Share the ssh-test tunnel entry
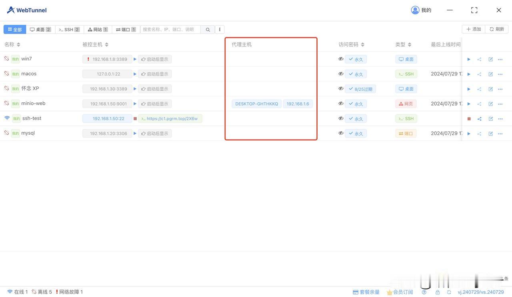Screen dimensions: 512x297 [x=479, y=119]
